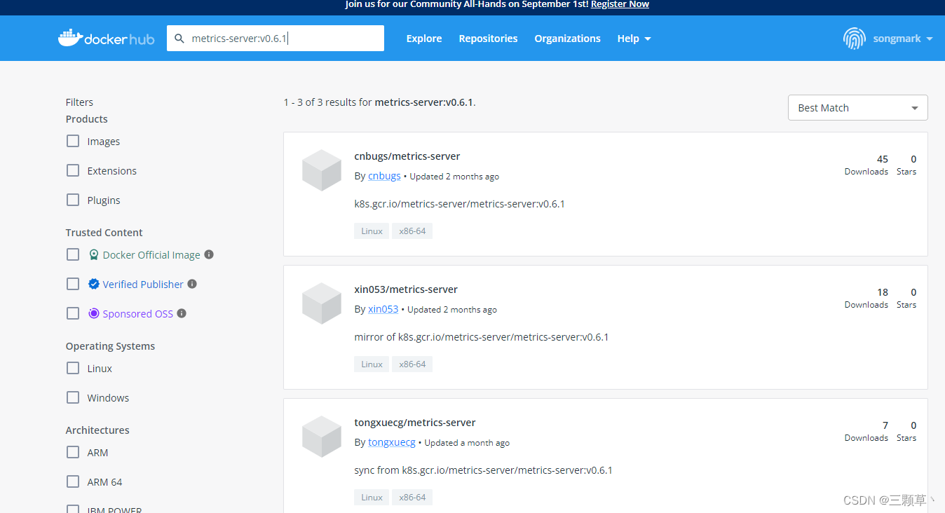Screen dimensions: 945x513
Task: Check the Images product filter
Action: point(73,141)
